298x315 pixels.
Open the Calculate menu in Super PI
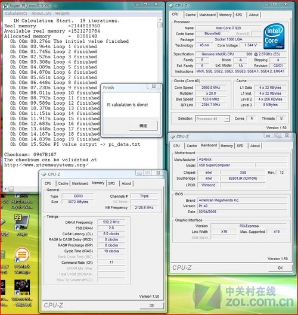[x=16, y=14]
